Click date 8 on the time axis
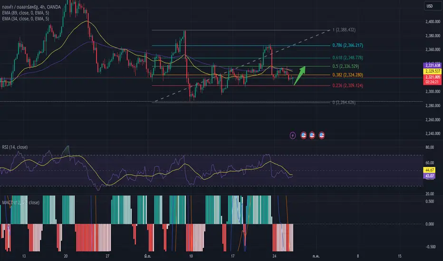 pos(357,256)
